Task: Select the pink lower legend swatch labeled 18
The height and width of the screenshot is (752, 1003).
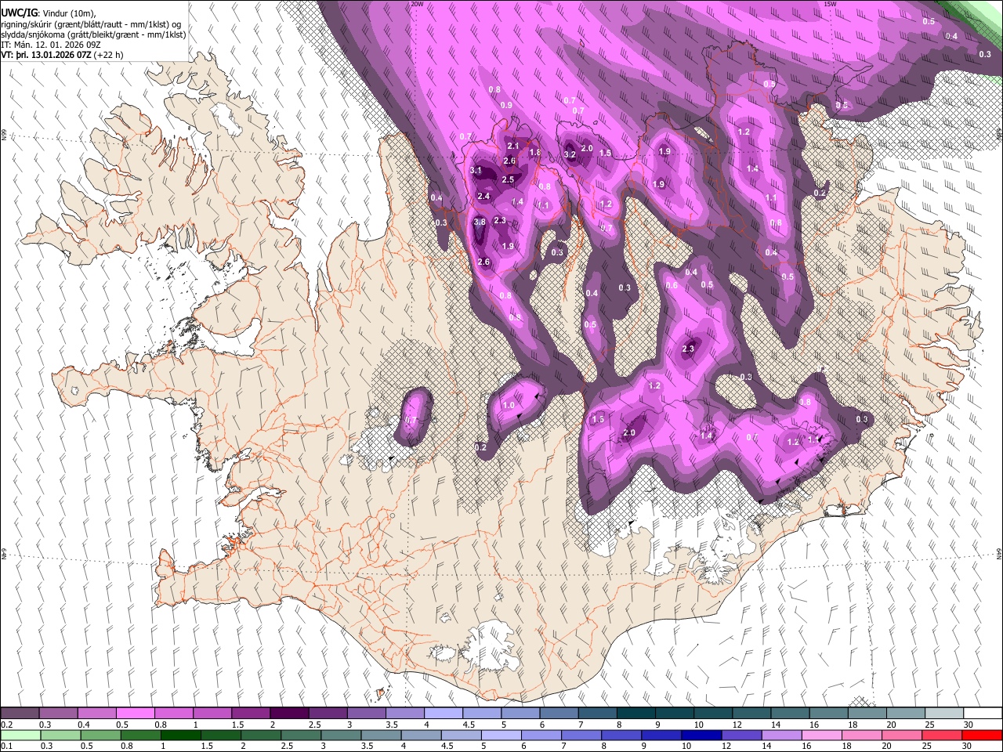Action: tap(862, 735)
